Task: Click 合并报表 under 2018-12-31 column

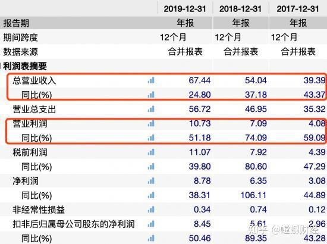Action: [241, 52]
